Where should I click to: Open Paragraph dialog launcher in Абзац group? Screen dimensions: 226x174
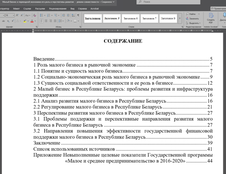coord(80,27)
